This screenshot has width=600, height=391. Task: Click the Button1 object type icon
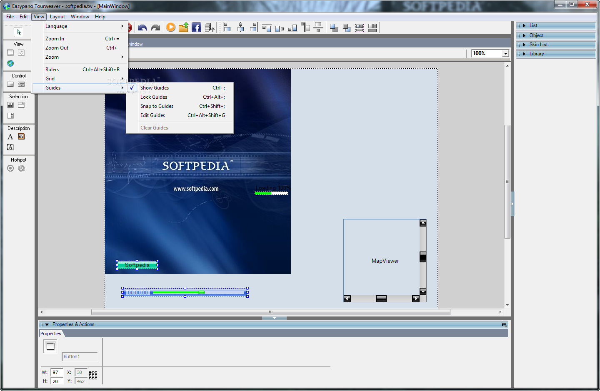point(50,346)
